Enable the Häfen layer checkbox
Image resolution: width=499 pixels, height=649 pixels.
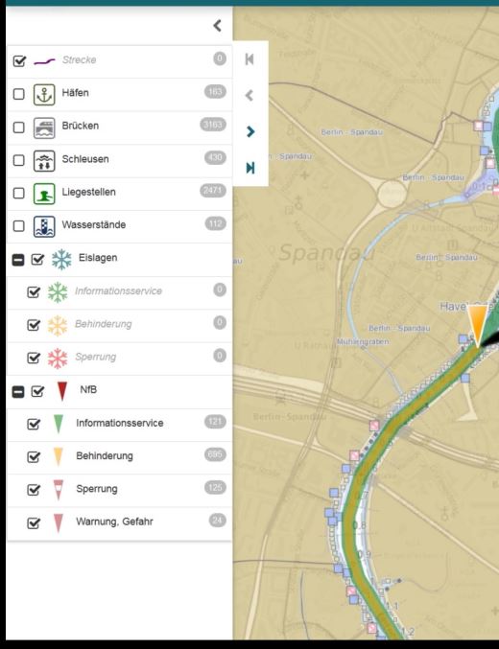18,94
